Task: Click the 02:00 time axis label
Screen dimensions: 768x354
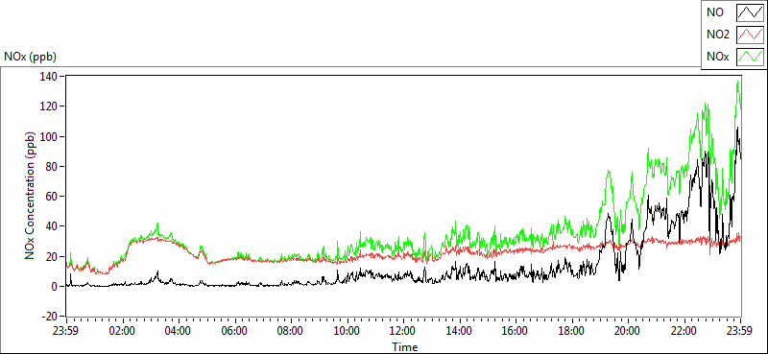Action: pos(123,330)
